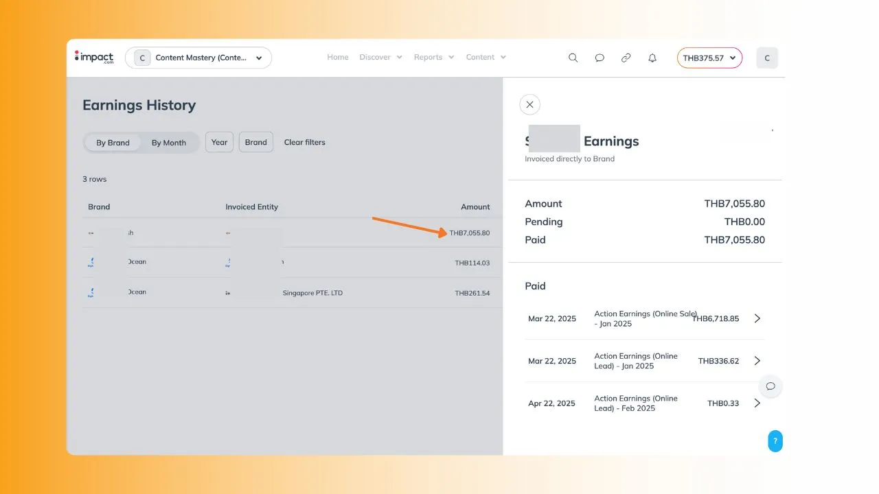This screenshot has width=879, height=494.
Task: Expand the THB6,718.85 Online Sale payment row
Action: (757, 318)
